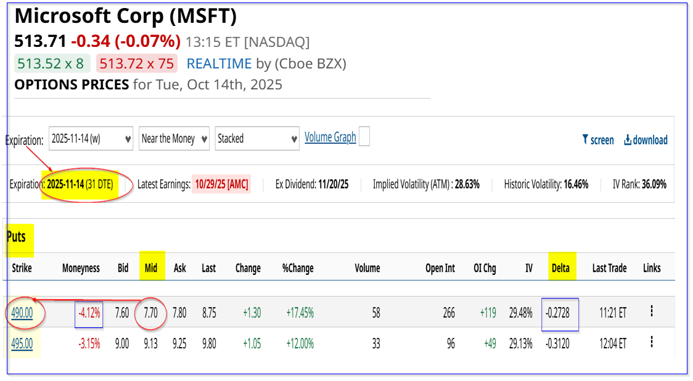Toggle the Volume Graph checkbox

[x=364, y=137]
